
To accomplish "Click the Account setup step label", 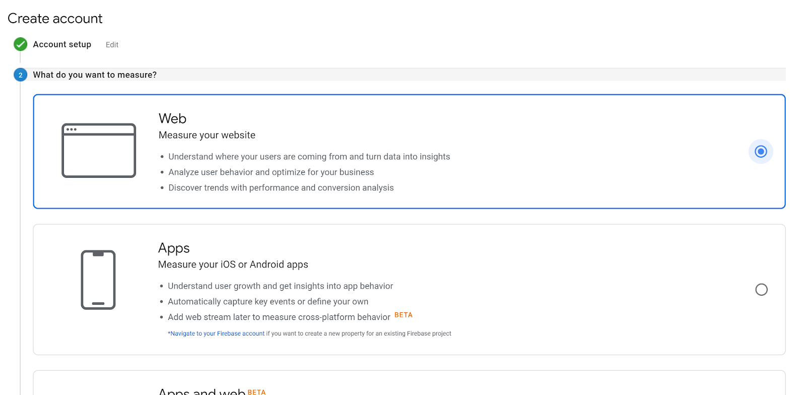I will (62, 44).
